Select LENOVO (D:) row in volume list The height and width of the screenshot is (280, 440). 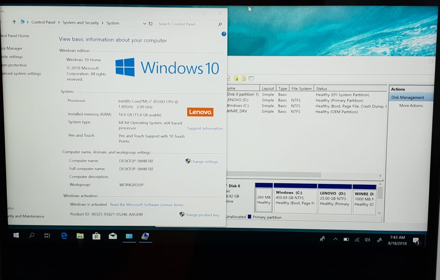point(307,100)
